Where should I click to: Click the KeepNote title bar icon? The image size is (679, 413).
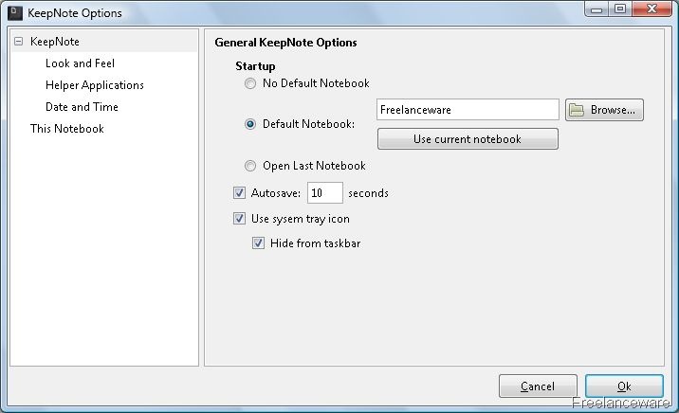[x=15, y=13]
